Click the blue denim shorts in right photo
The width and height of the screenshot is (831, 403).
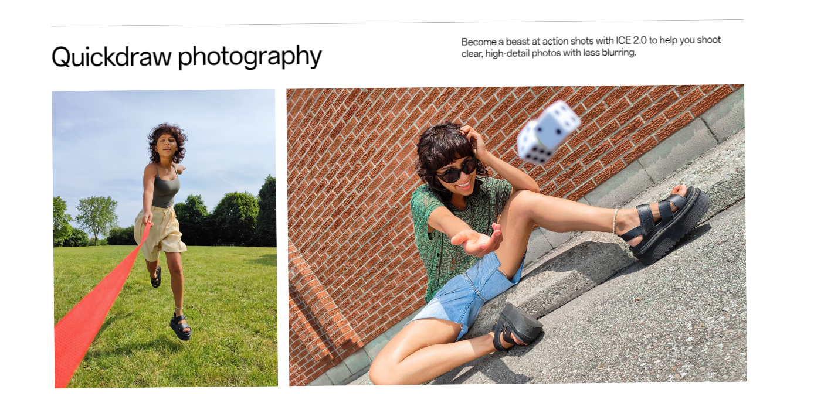click(463, 293)
